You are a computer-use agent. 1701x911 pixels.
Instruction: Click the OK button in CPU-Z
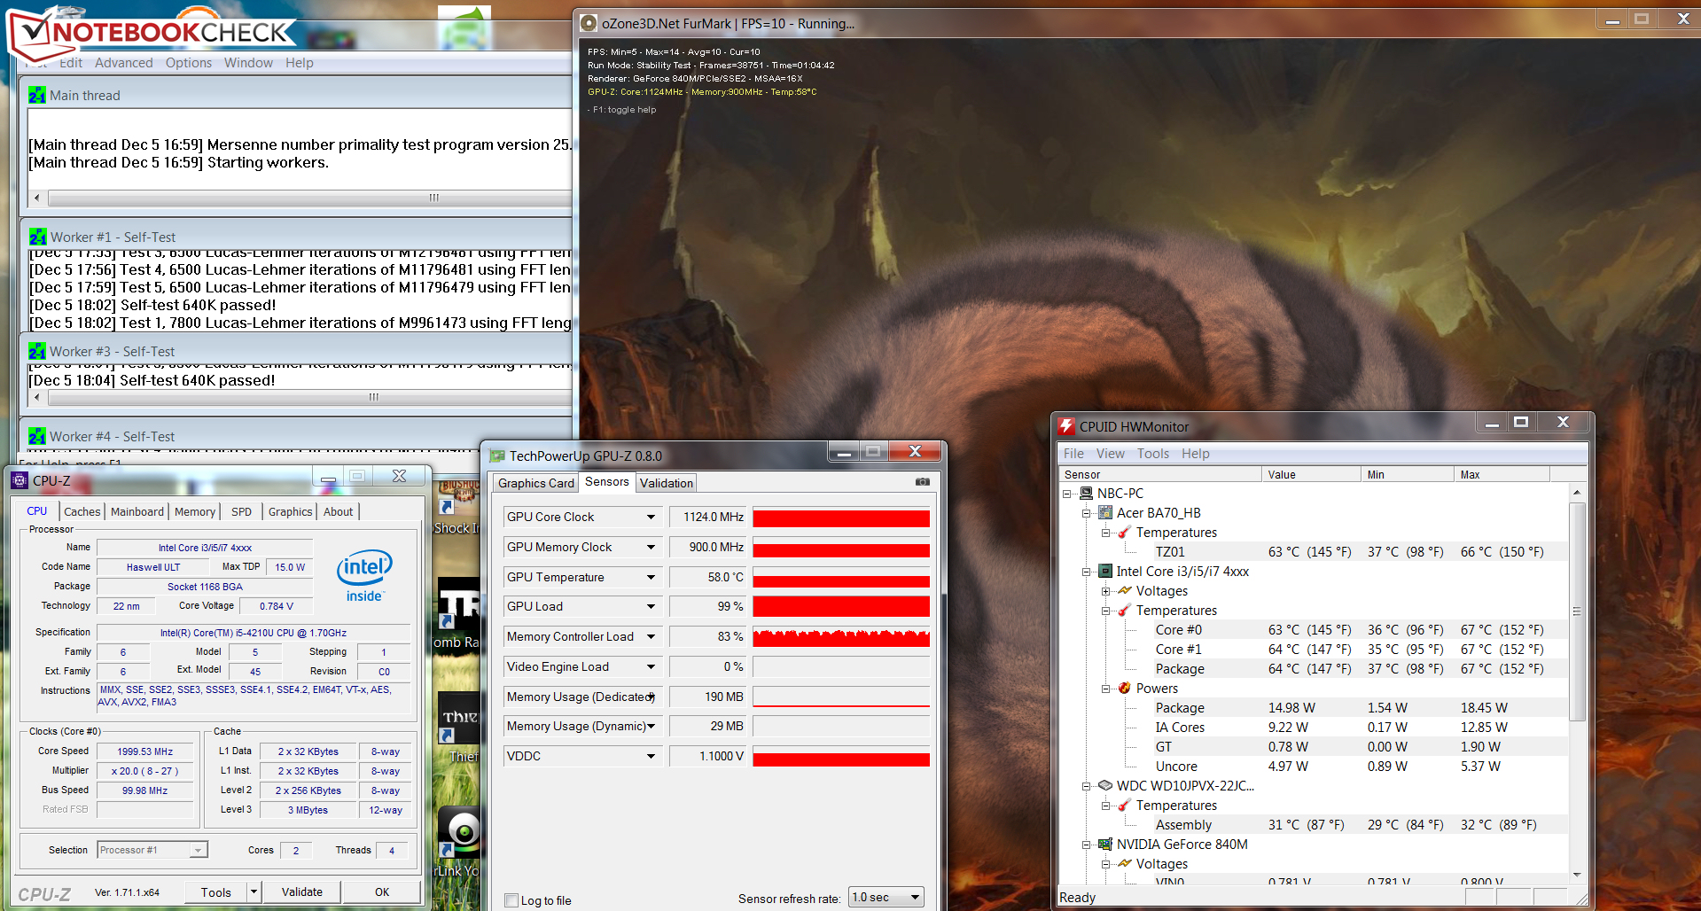pos(382,892)
